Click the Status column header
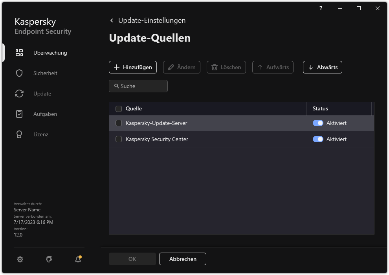The image size is (389, 275). (x=320, y=108)
